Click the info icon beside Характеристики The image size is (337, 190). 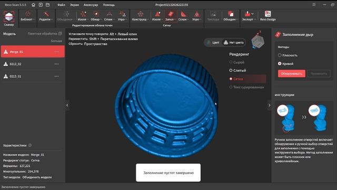coord(30,145)
